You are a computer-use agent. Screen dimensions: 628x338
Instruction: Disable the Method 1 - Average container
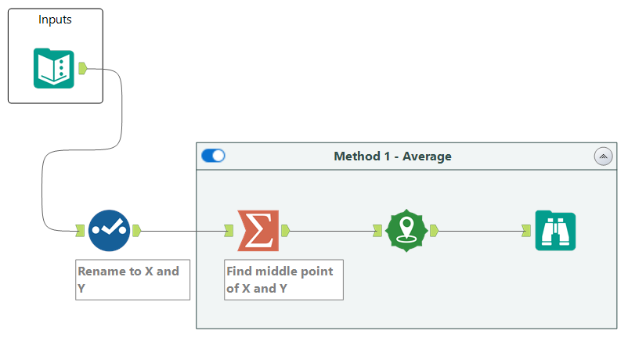[x=213, y=156]
